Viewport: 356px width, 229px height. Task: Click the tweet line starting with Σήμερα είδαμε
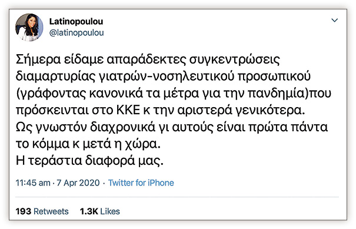(x=148, y=59)
